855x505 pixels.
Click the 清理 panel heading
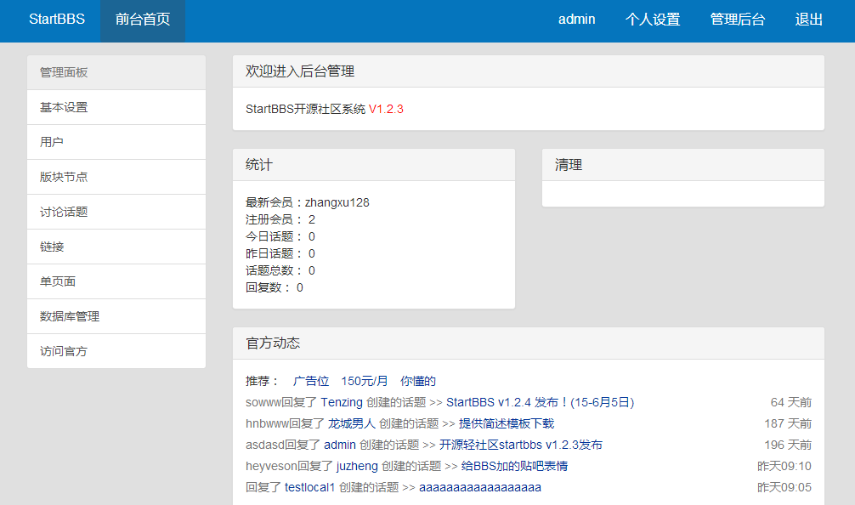tap(569, 165)
